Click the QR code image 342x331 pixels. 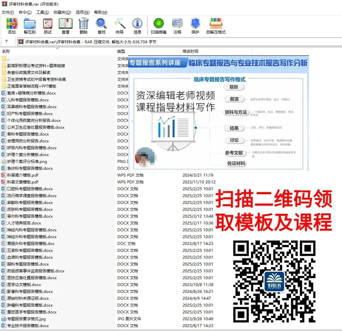point(274,281)
